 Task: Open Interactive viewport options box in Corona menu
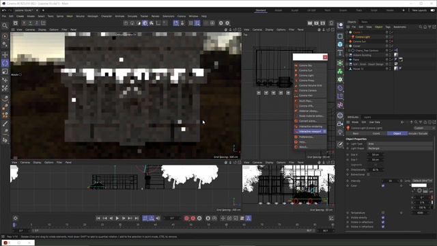324,131
